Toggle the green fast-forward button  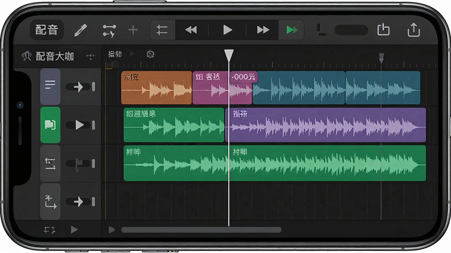(292, 30)
